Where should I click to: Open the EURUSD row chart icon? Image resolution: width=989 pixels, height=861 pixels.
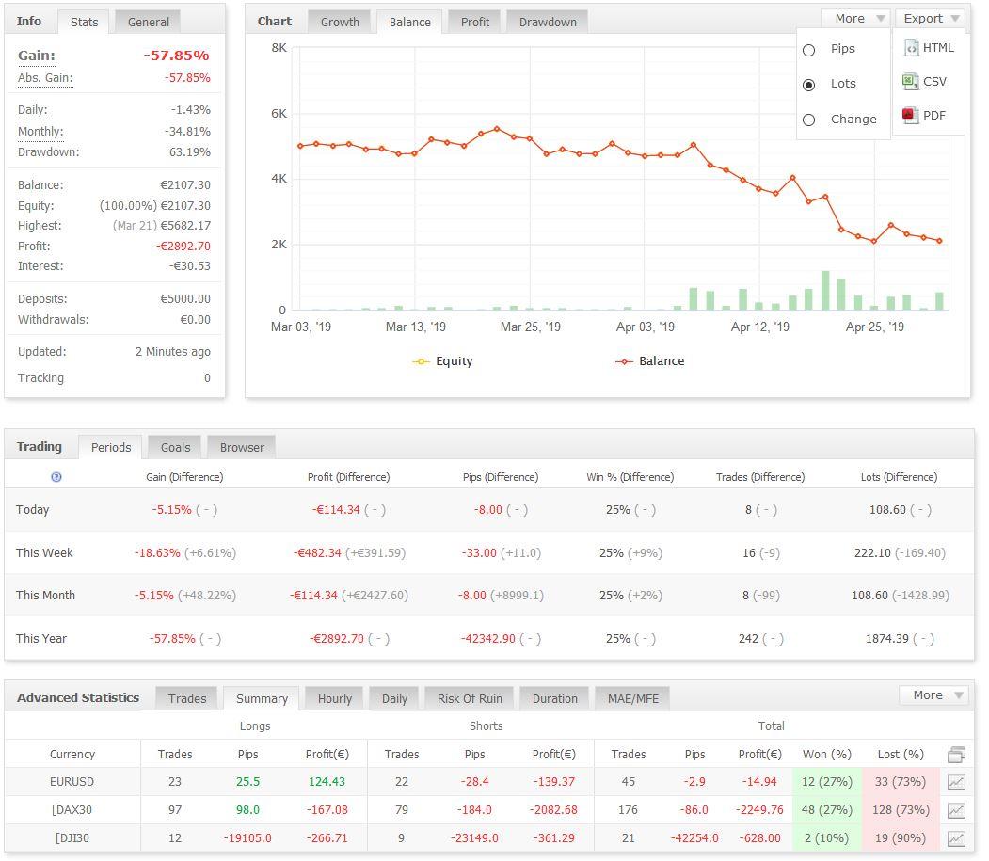pyautogui.click(x=956, y=782)
